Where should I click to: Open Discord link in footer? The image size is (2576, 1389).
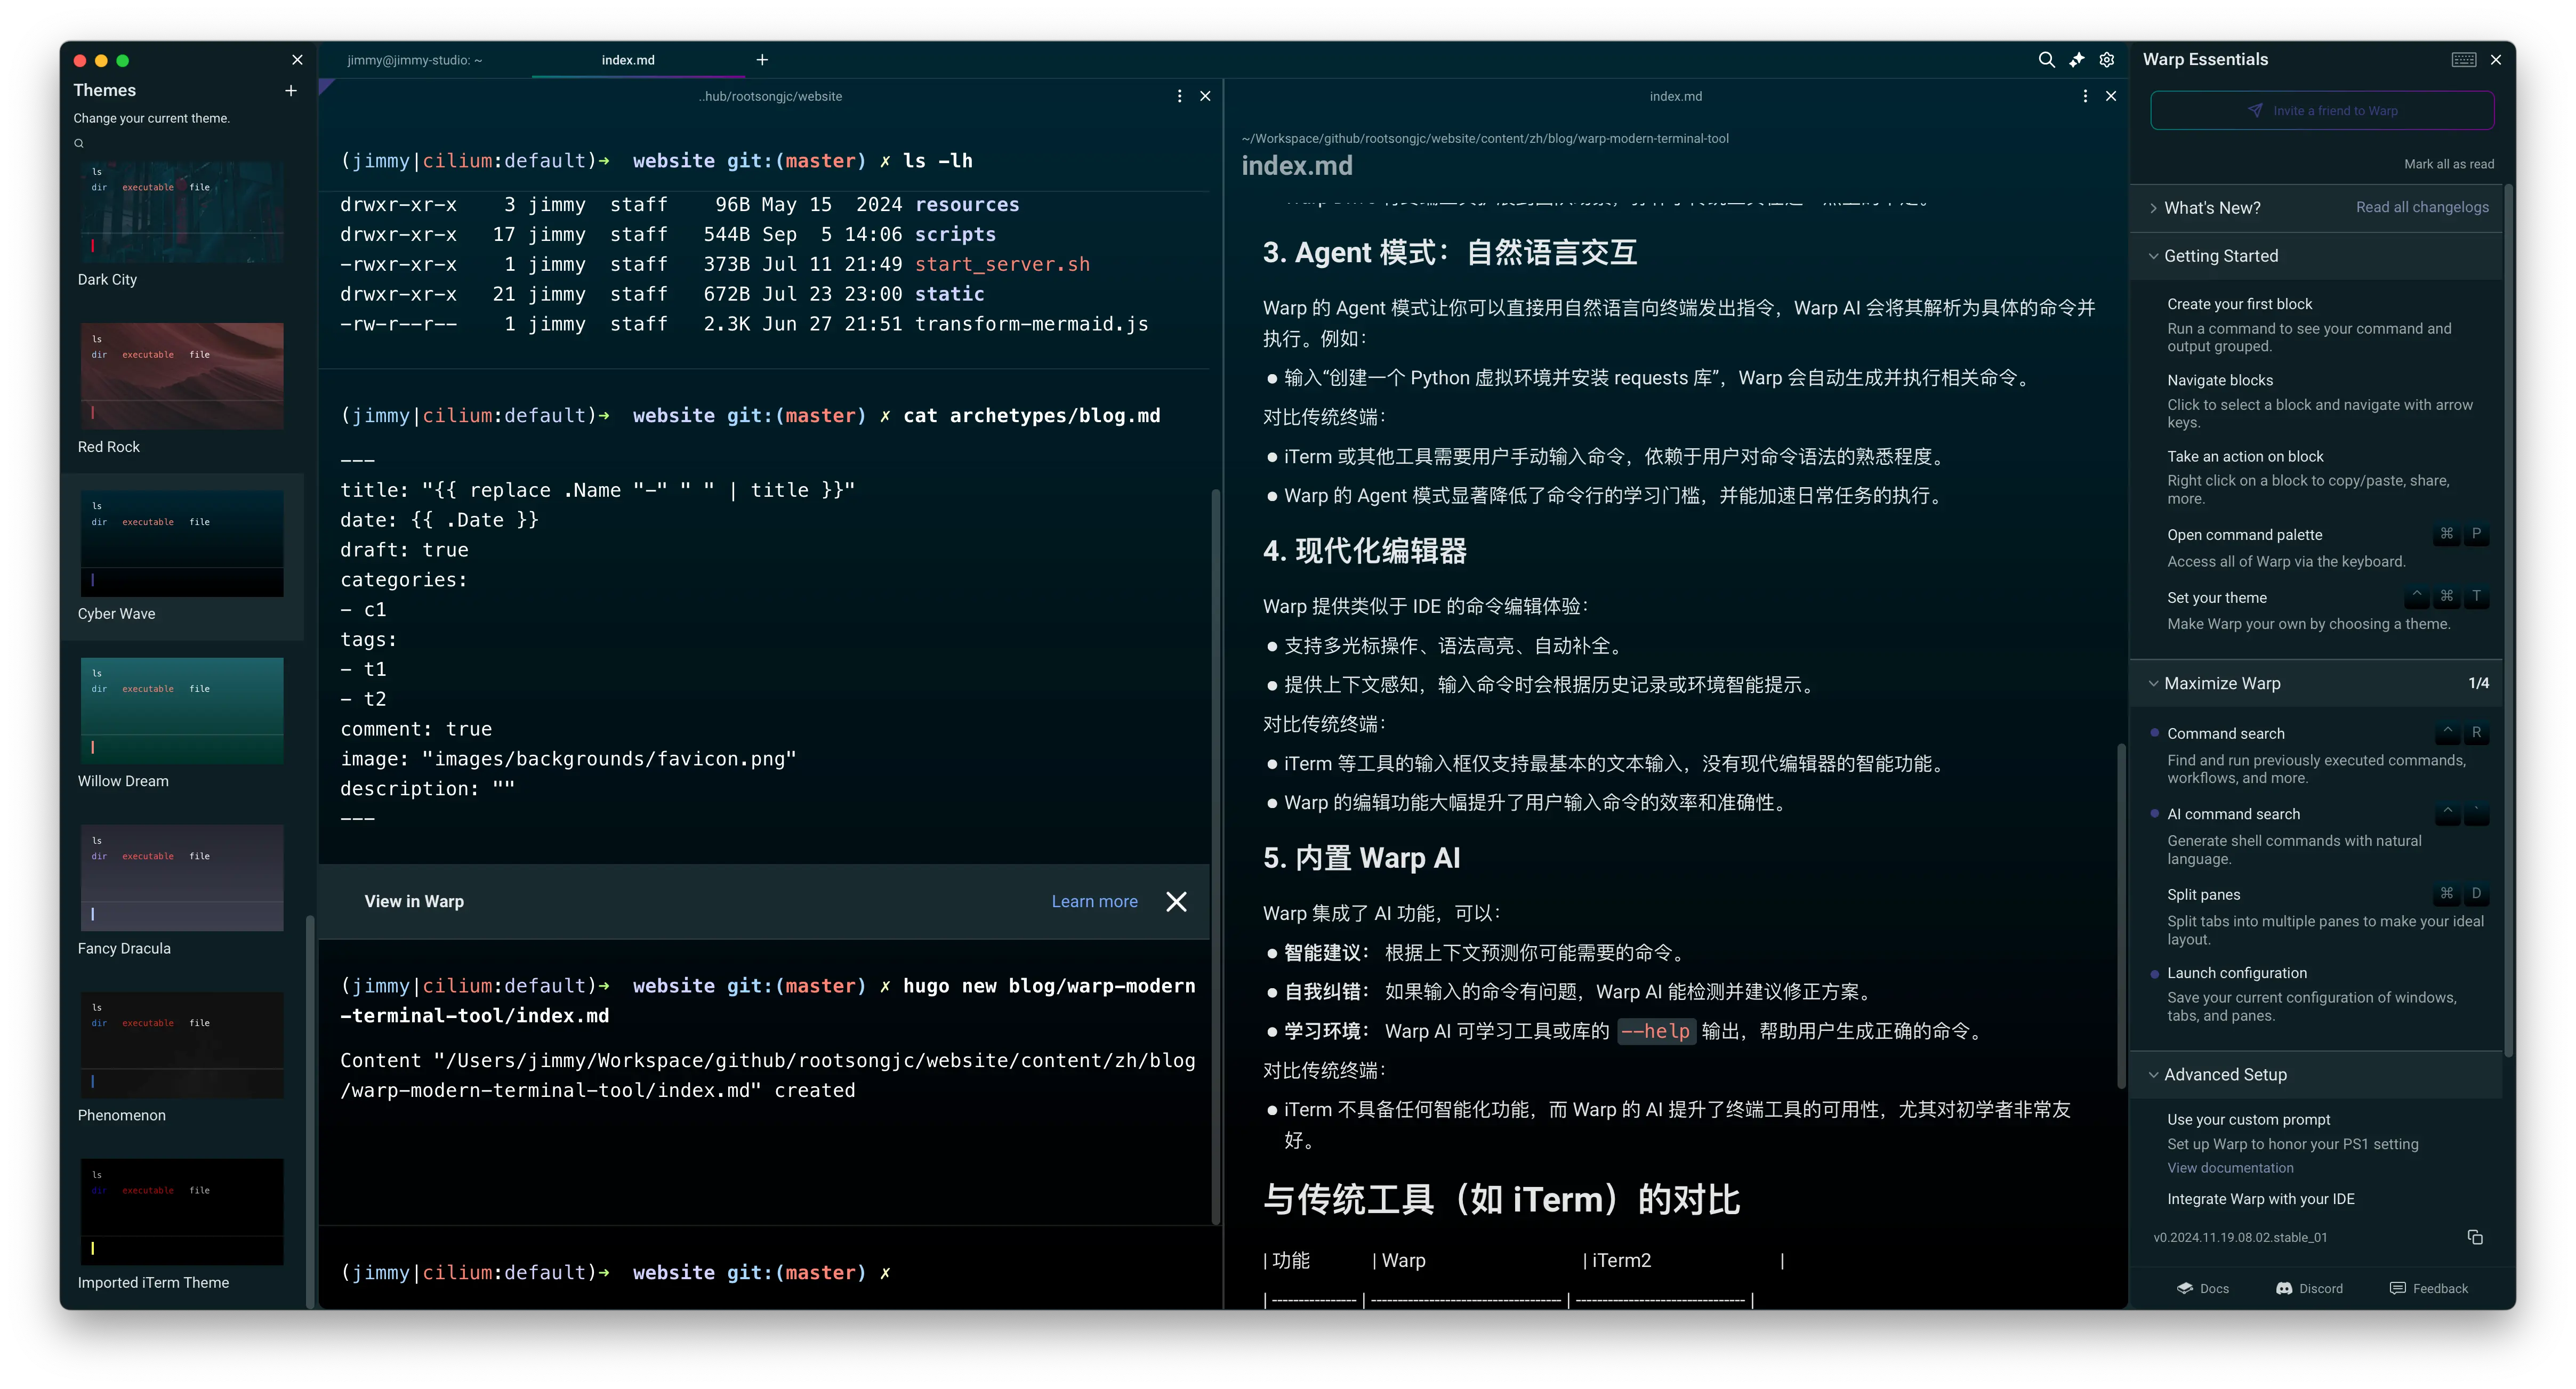[x=2309, y=1288]
